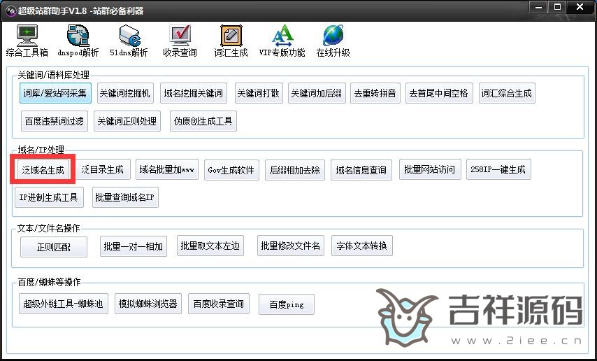This screenshot has height=361, width=597.
Task: Minimize the 超级站群助手 window
Action: (x=539, y=7)
